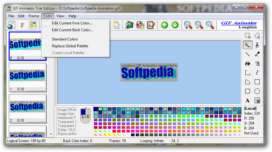This screenshot has width=272, height=152.
Task: Pick the light gray second palette swatch
Action: point(100,109)
